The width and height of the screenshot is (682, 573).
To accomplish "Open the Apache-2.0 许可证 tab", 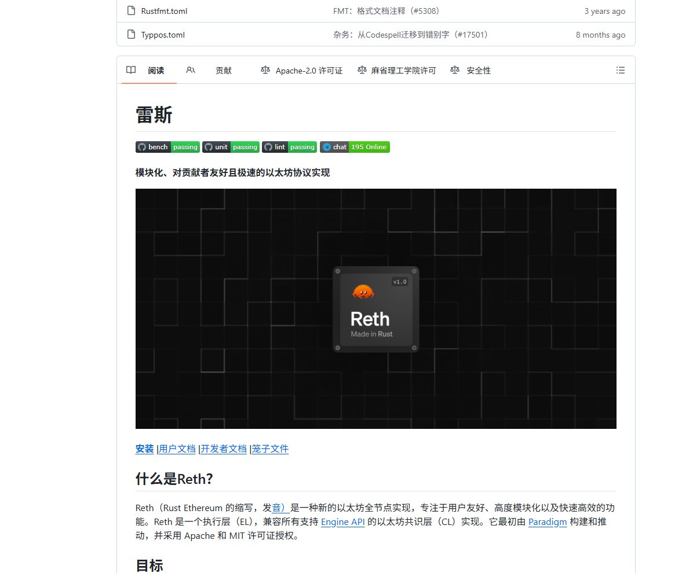I will point(309,71).
